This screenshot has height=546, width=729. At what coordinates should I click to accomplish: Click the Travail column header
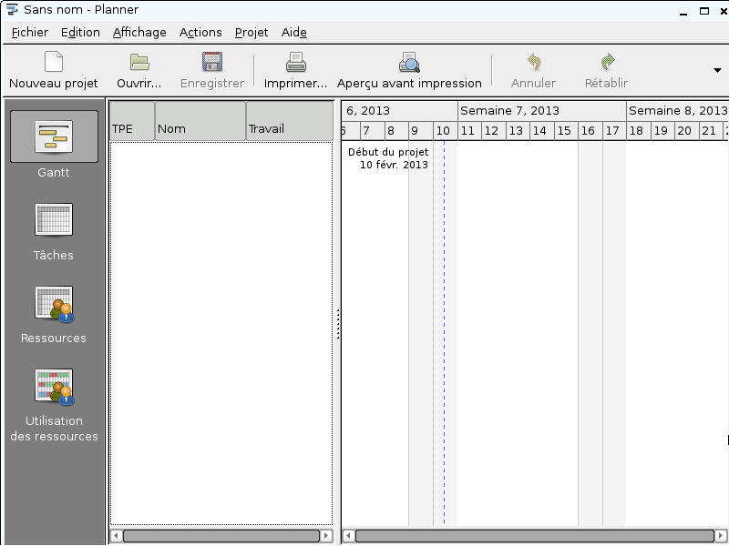click(x=290, y=121)
